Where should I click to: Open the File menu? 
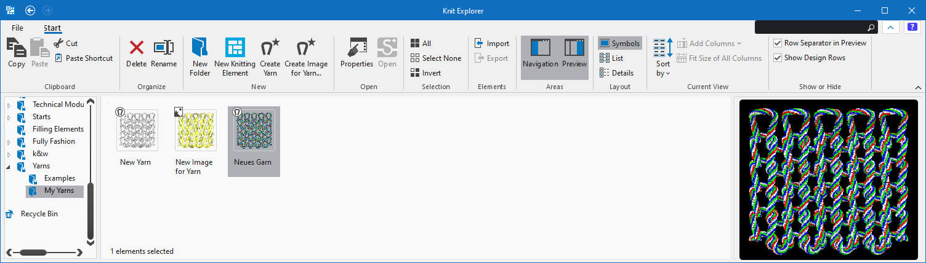[17, 28]
